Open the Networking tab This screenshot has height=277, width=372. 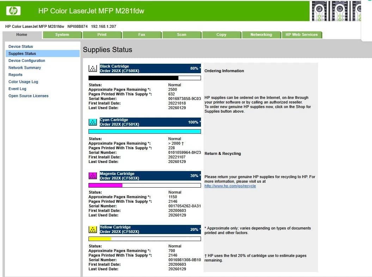[261, 34]
